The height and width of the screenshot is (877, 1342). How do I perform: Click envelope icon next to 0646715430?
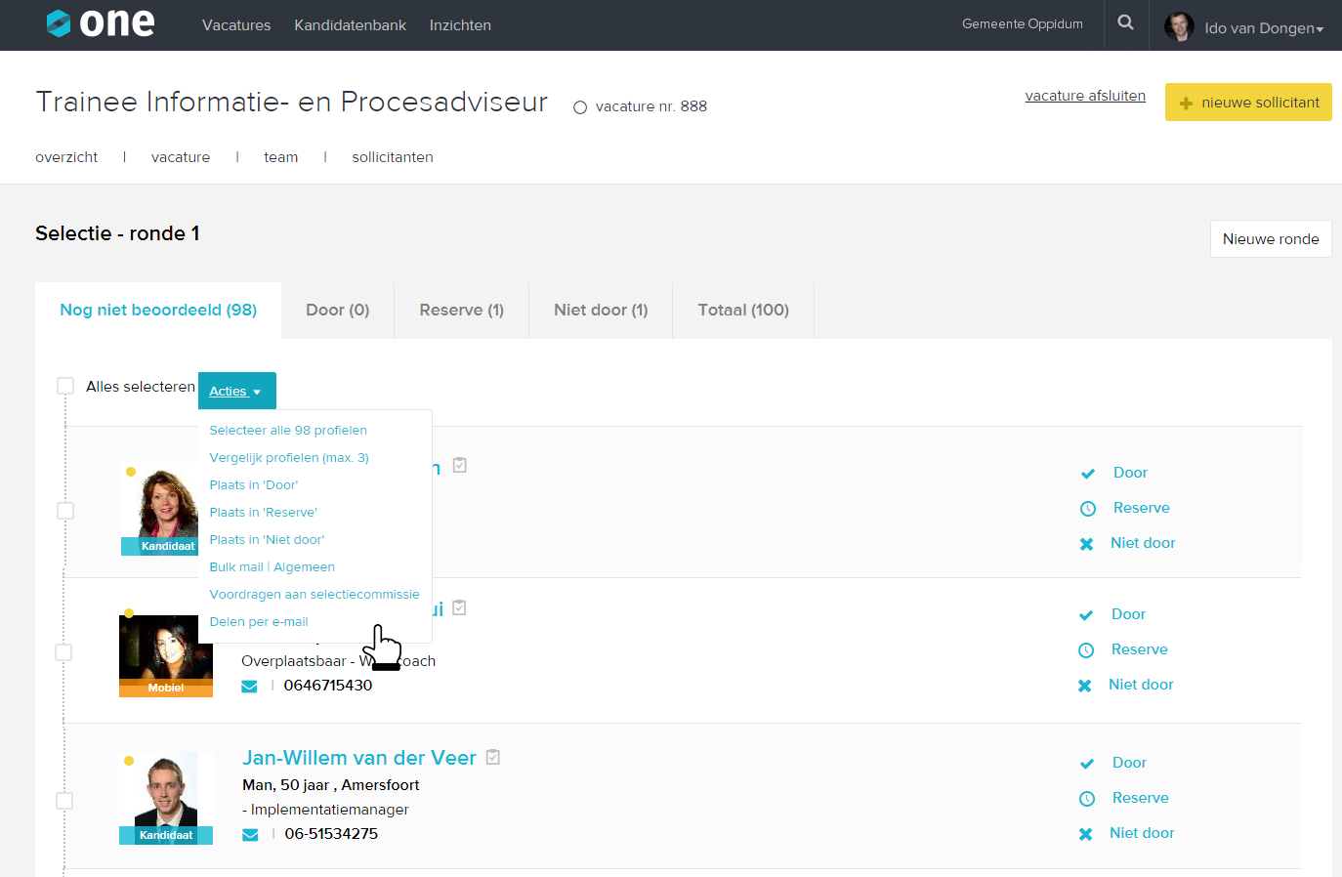coord(249,686)
